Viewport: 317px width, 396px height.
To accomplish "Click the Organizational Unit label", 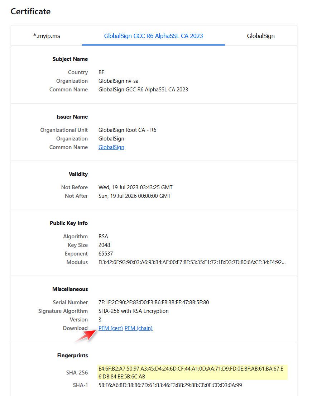I will (64, 130).
